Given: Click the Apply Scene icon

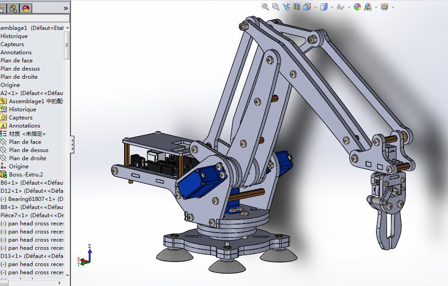Looking at the screenshot, I should point(368,7).
